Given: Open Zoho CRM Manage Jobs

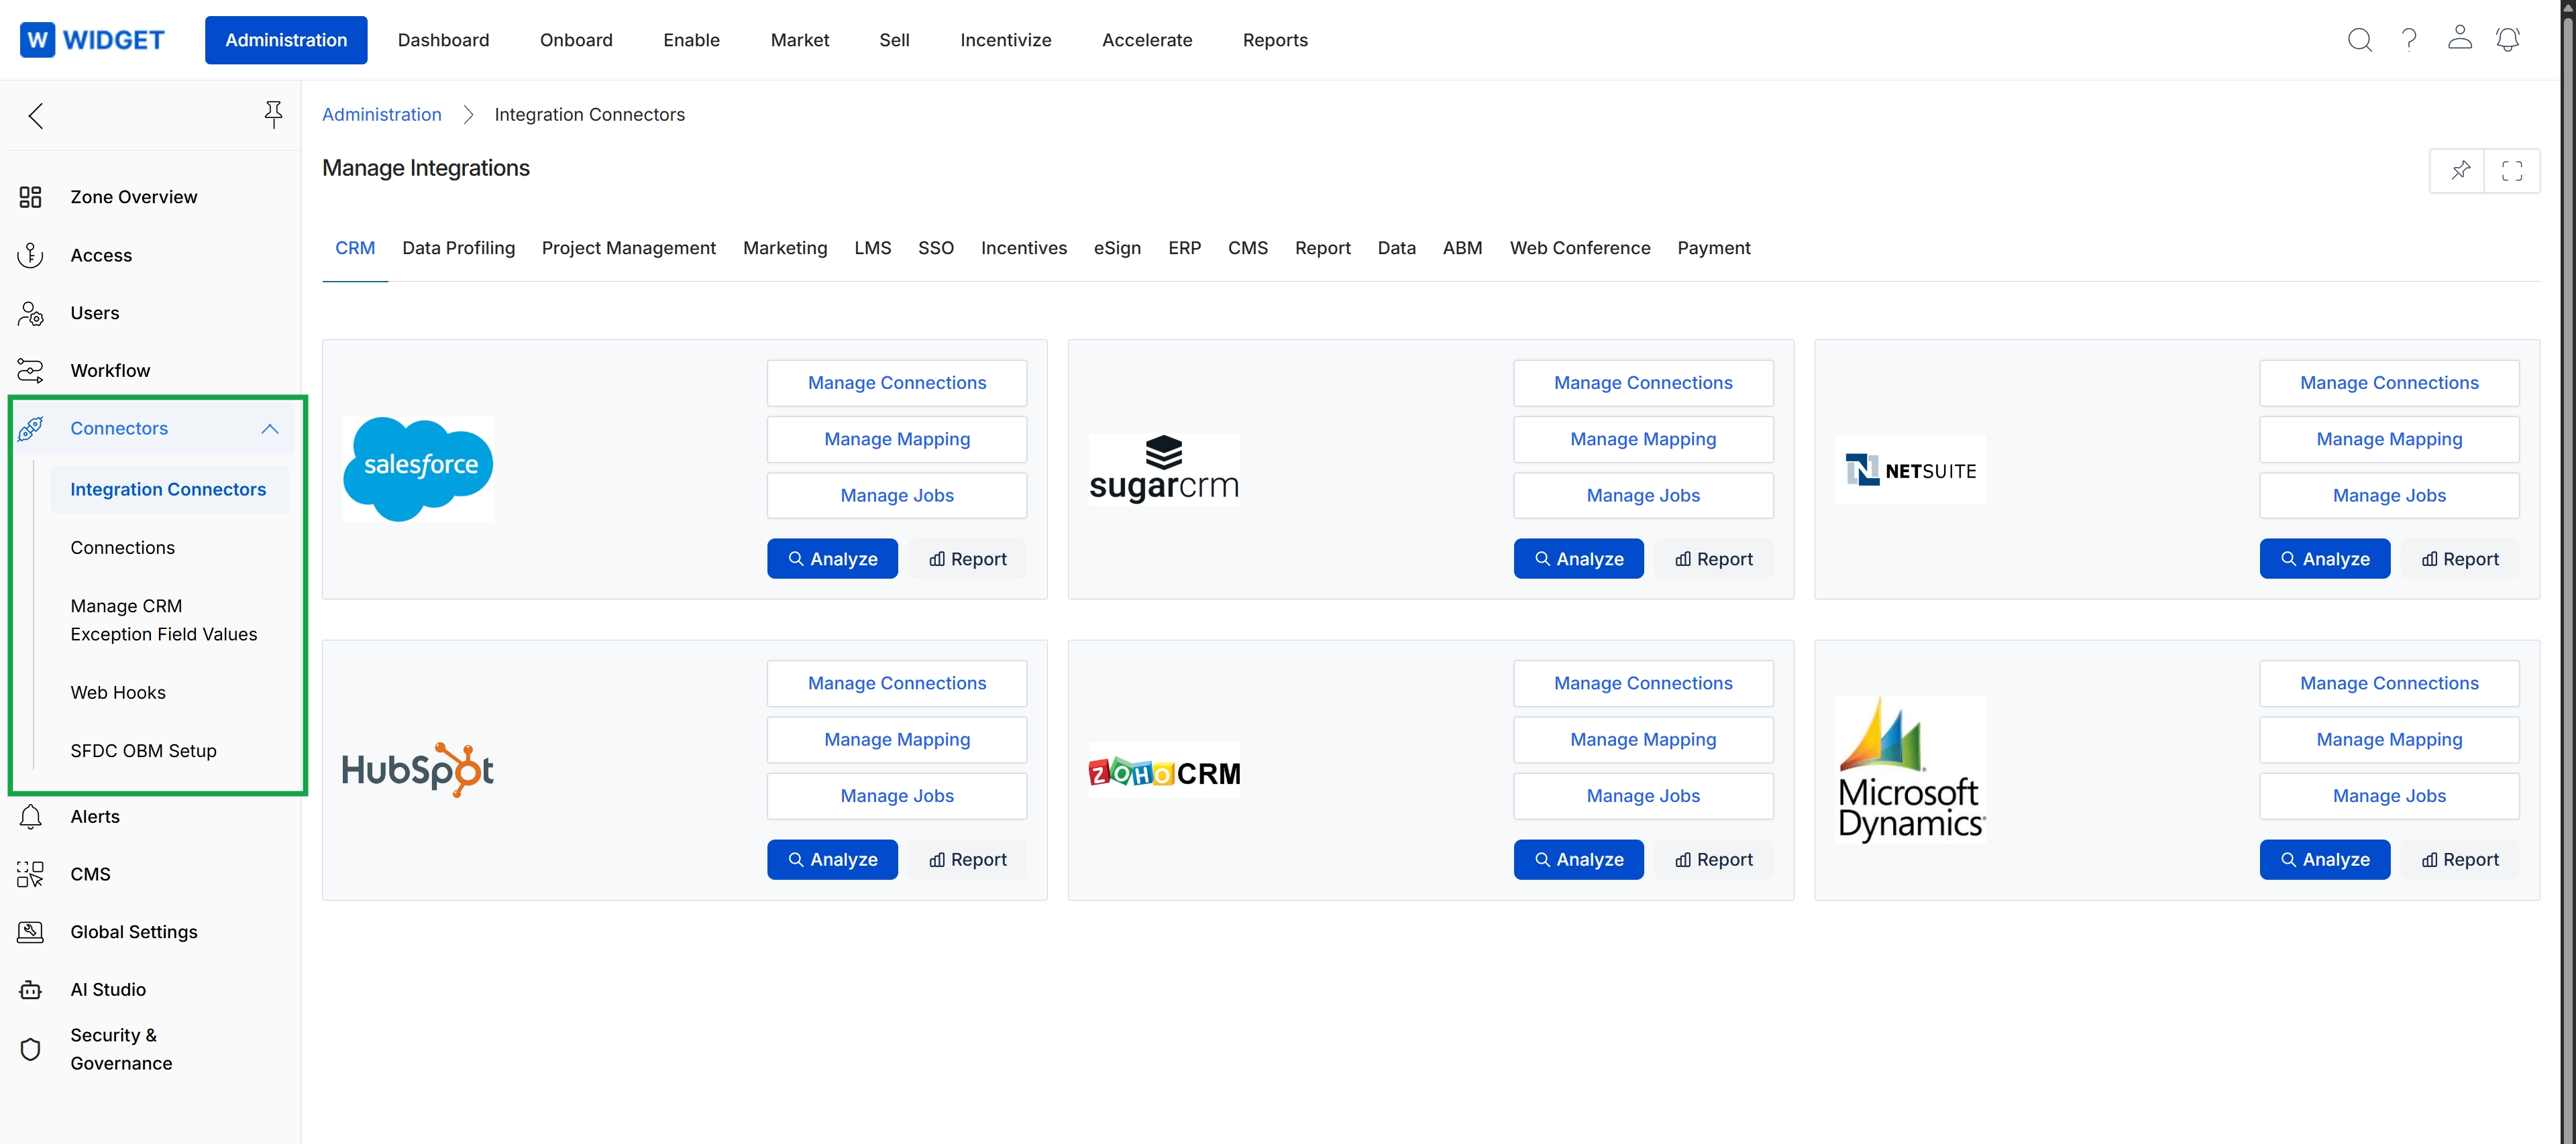Looking at the screenshot, I should pyautogui.click(x=1642, y=796).
